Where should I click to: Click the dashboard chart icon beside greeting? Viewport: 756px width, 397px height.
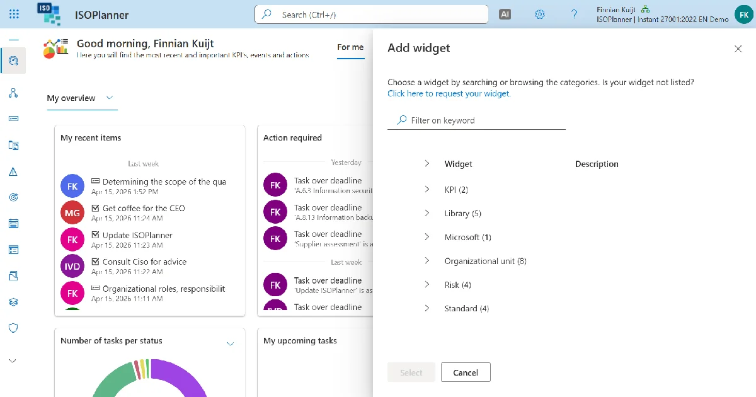coord(55,48)
